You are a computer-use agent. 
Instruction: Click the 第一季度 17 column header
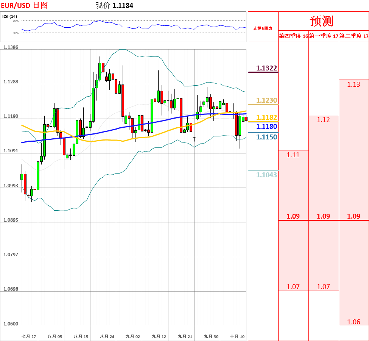click(x=323, y=36)
